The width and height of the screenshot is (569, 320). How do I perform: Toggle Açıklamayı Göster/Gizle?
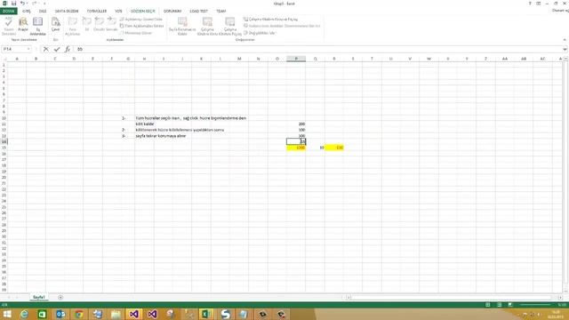140,19
